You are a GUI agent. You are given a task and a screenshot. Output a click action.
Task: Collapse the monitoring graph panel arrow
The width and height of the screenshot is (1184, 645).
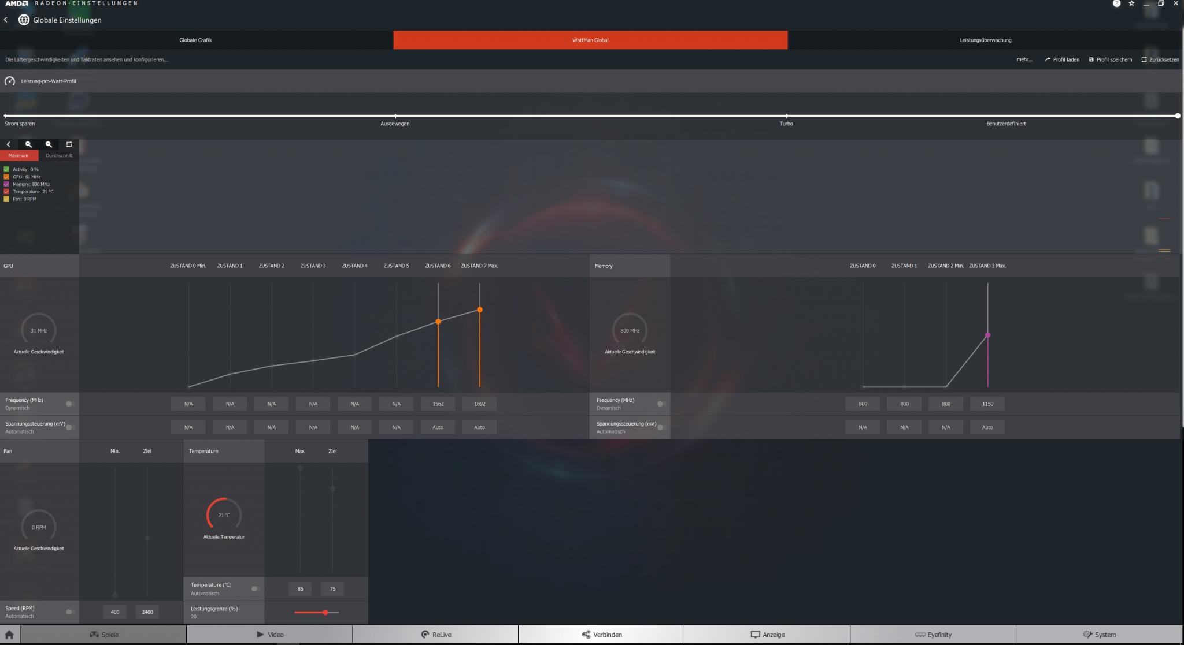(x=8, y=144)
